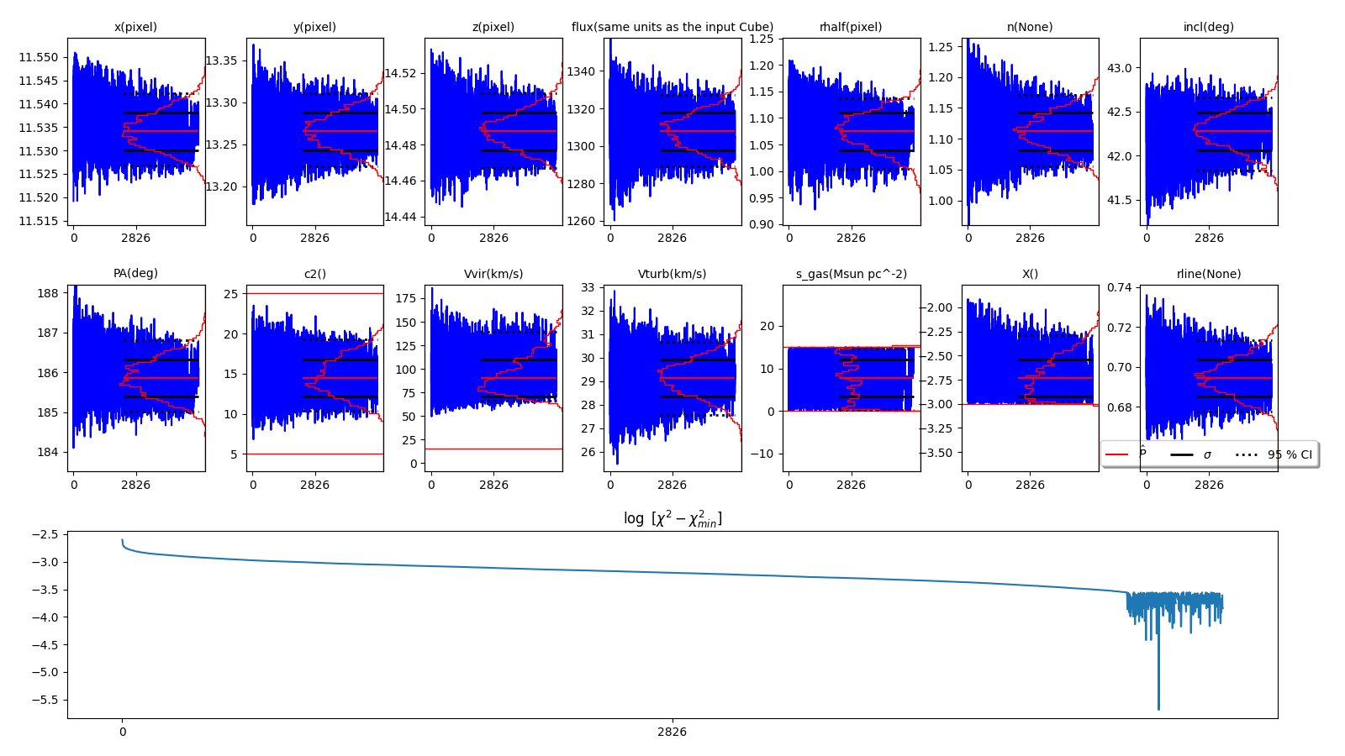Click the black sigma legend line
The image size is (1345, 756).
tap(1181, 454)
